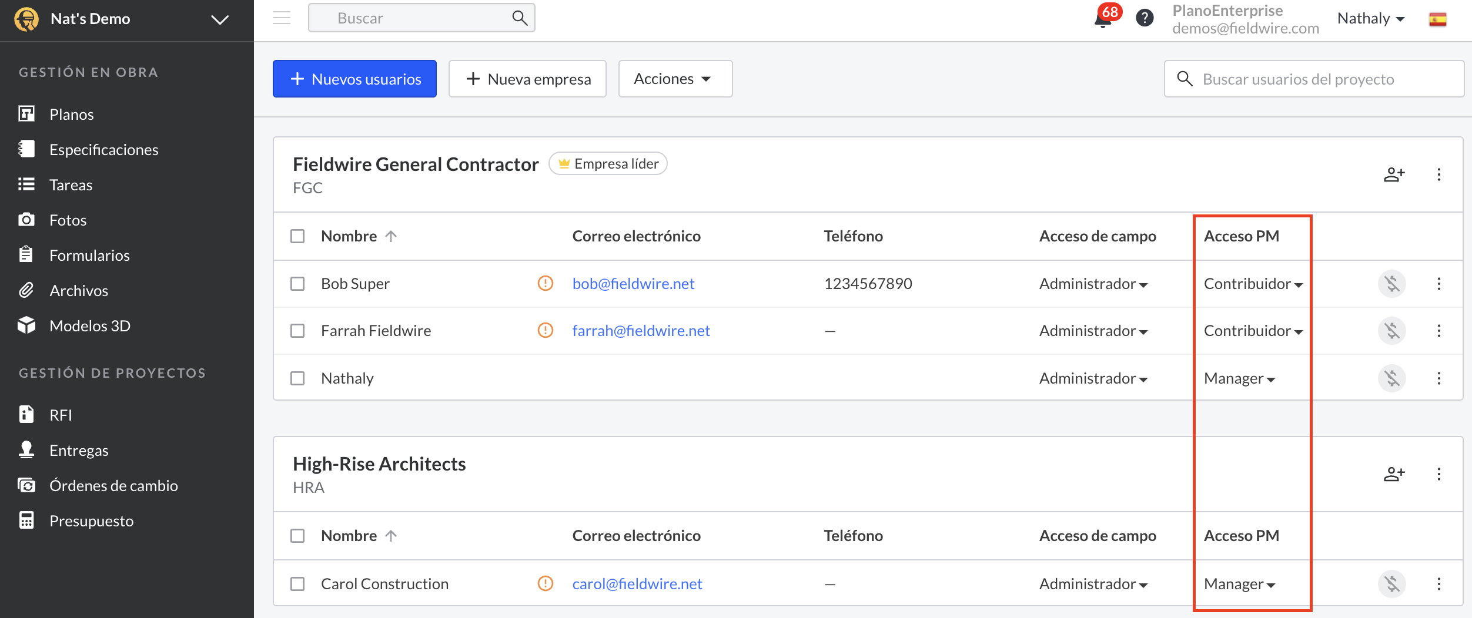The height and width of the screenshot is (618, 1472).
Task: Check the Bob Super row checkbox
Action: [297, 284]
